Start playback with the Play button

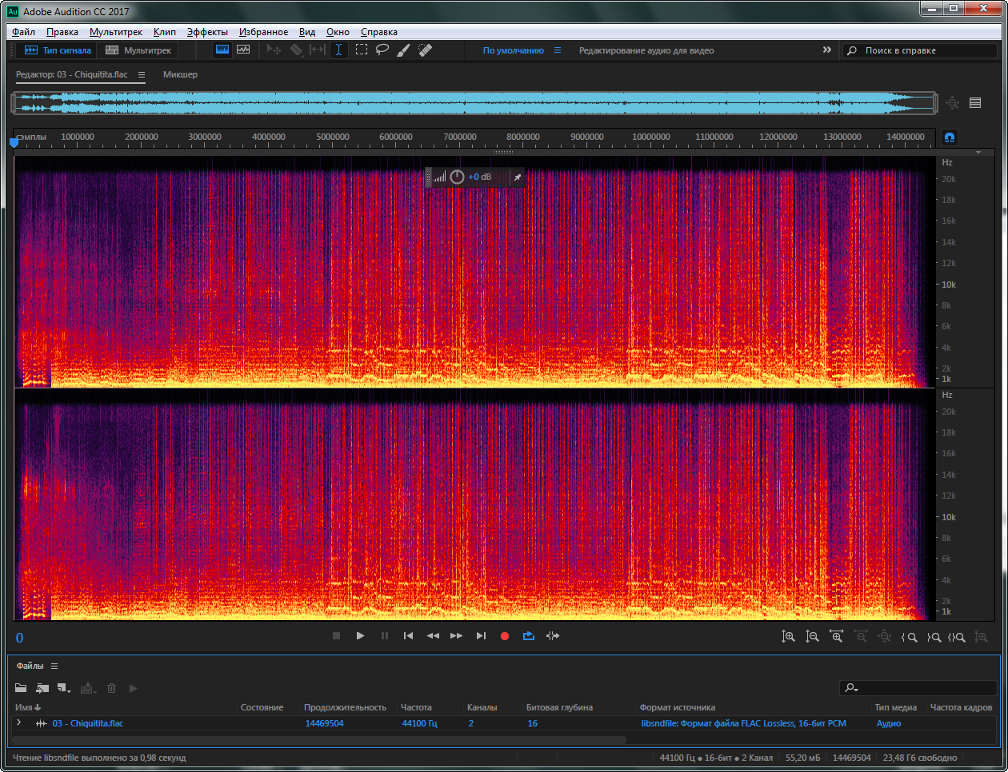[x=360, y=636]
